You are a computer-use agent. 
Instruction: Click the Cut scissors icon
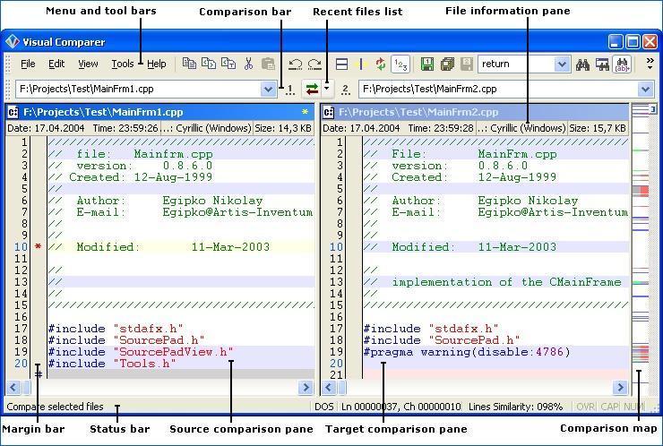pyautogui.click(x=248, y=64)
